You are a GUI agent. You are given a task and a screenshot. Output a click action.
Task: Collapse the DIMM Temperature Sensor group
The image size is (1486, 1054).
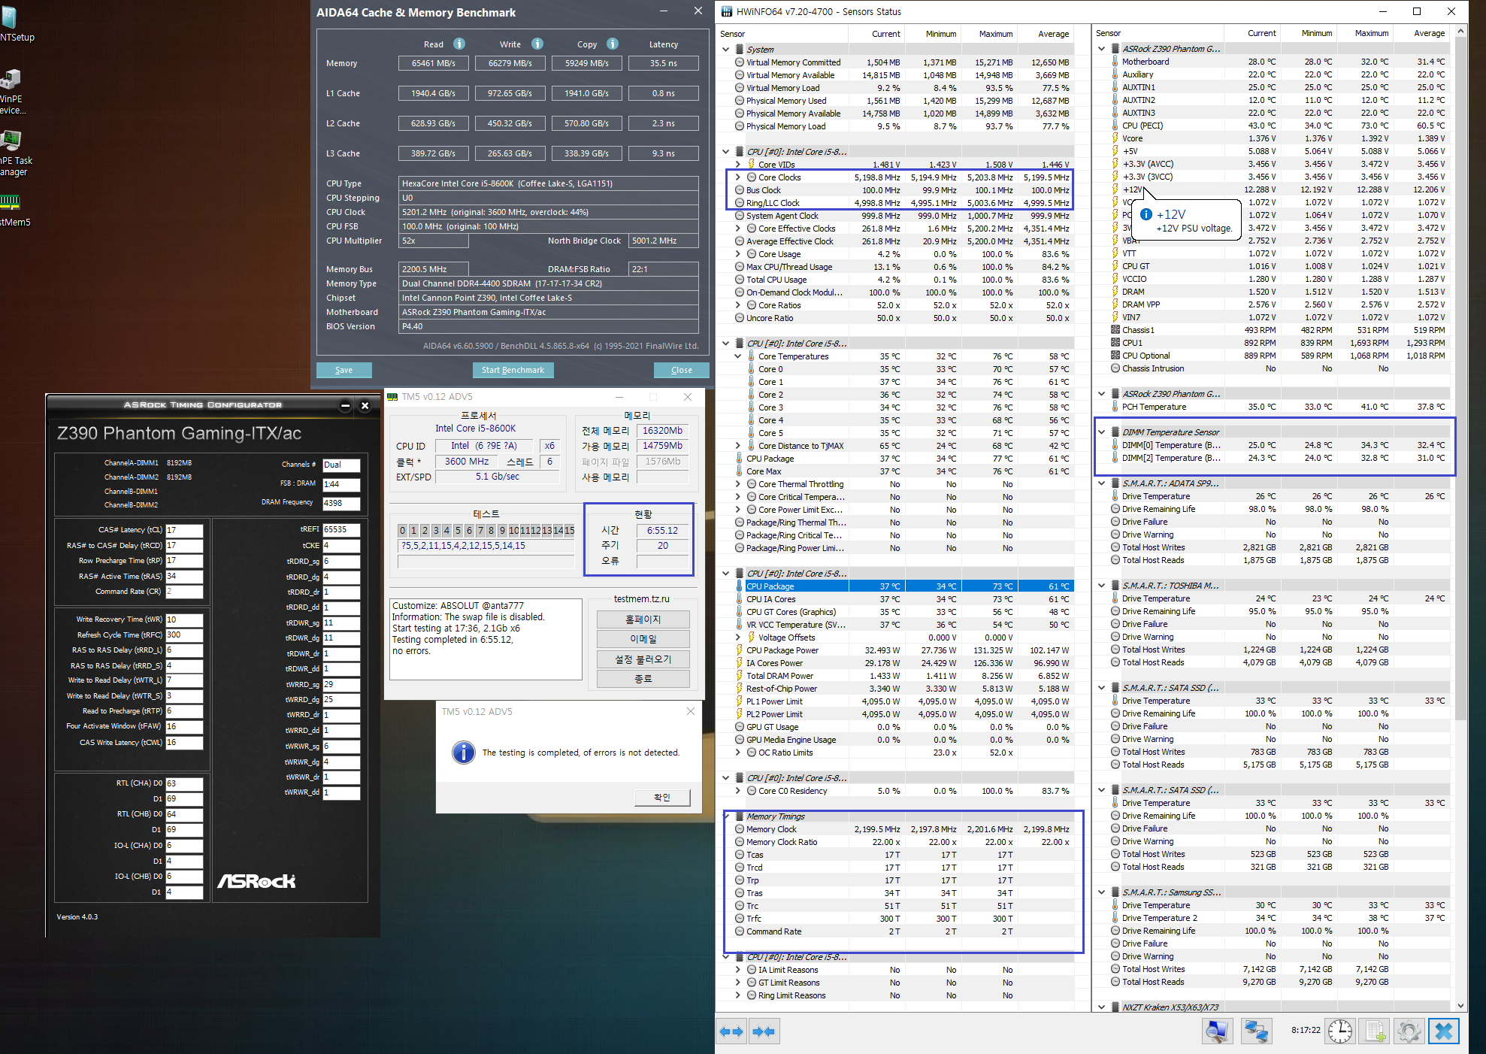1102,432
